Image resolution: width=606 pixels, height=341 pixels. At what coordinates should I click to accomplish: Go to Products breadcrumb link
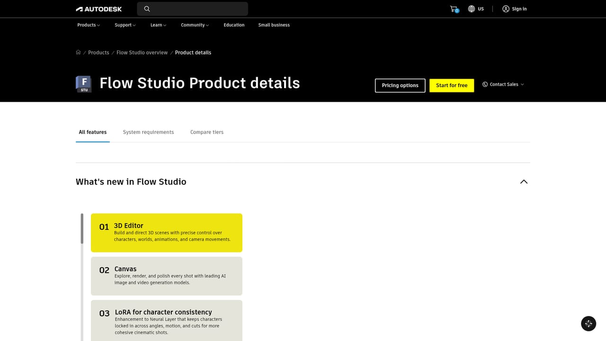(98, 53)
